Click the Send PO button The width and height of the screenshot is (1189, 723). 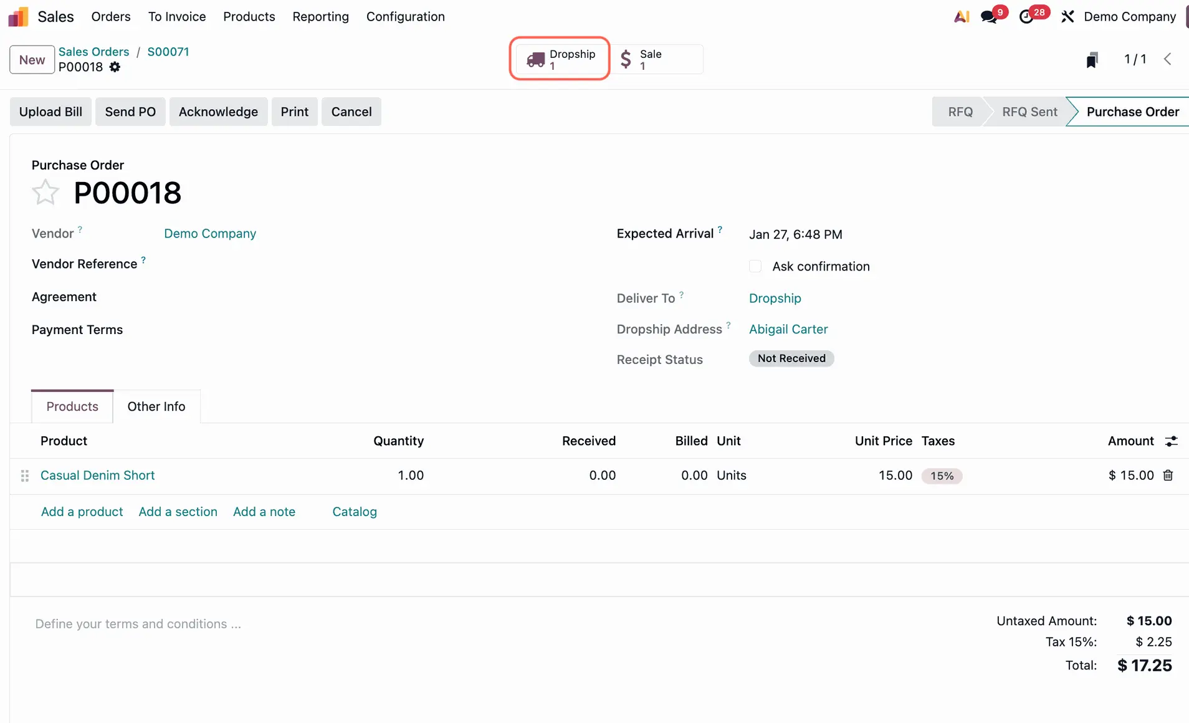click(x=130, y=112)
